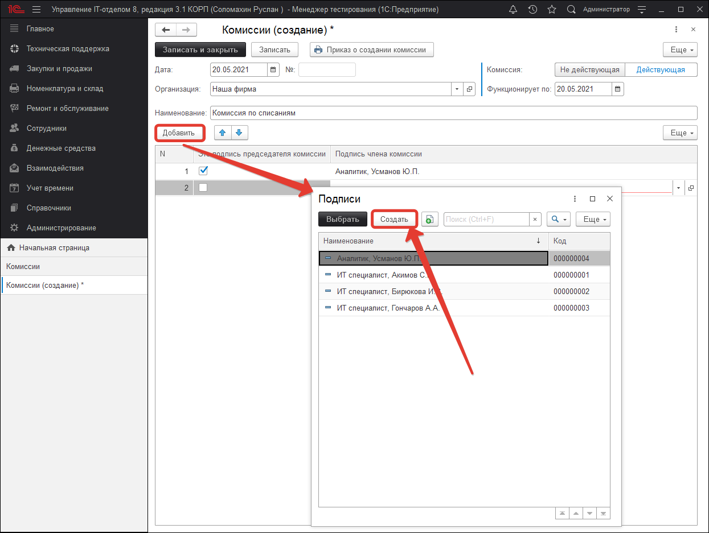Open the history clock icon

[532, 10]
